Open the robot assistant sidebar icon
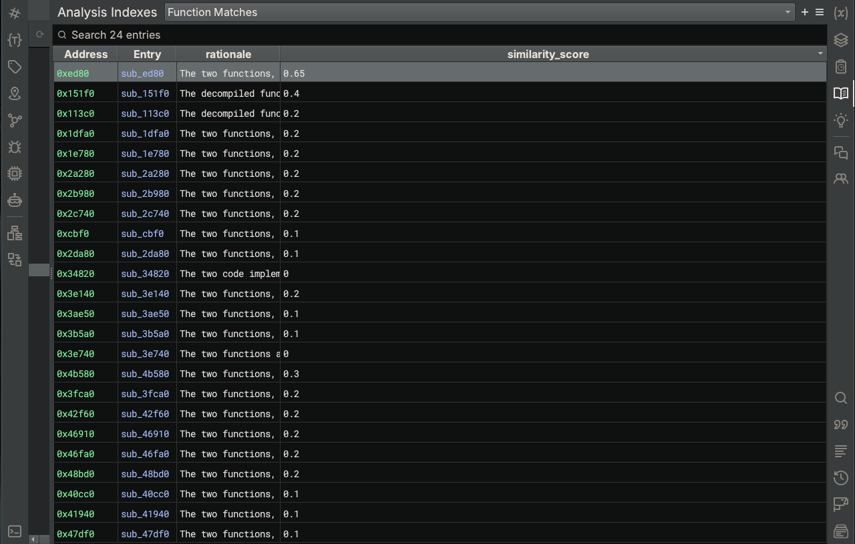855x544 pixels. (x=15, y=200)
